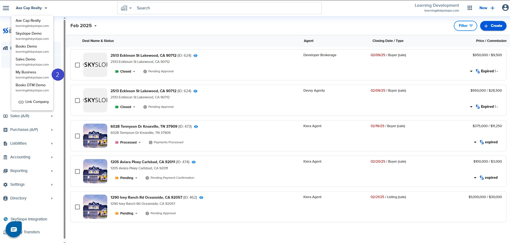Select checkbox for Devvy Agenty Eckleson deal
The height and width of the screenshot is (243, 510).
[77, 101]
